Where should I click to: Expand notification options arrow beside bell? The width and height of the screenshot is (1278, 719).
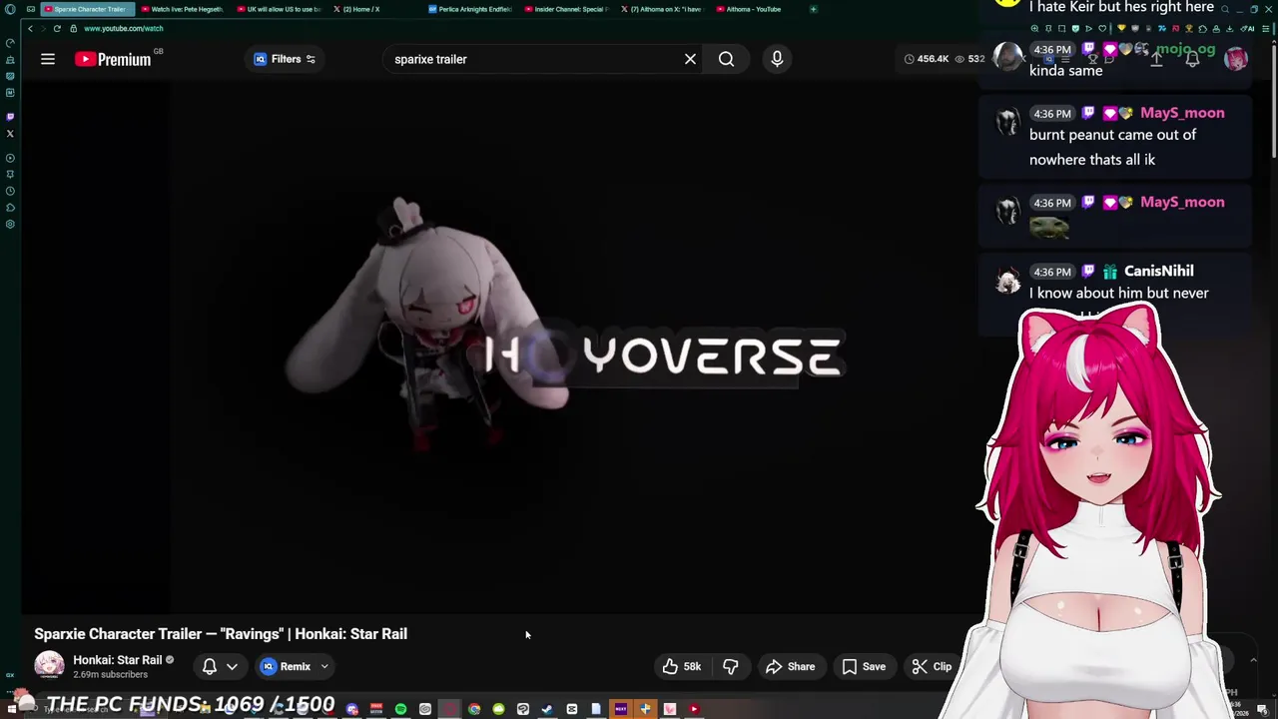pos(232,666)
